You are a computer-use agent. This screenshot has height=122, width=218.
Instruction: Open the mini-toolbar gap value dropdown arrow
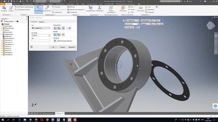[x=138, y=24]
